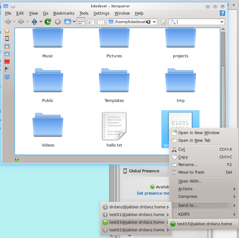
Task: Switch to Columns view mode
Action: click(x=101, y=22)
